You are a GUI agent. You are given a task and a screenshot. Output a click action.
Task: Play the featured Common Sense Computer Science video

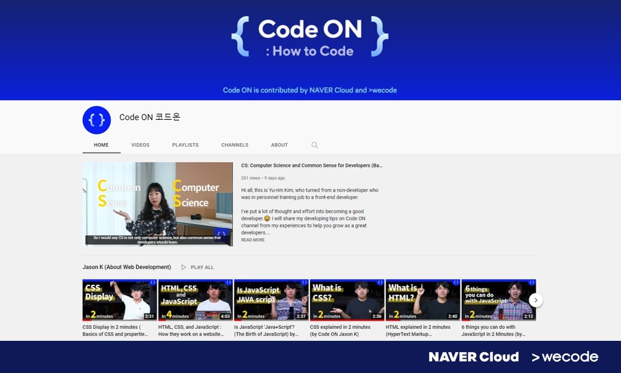tap(157, 204)
